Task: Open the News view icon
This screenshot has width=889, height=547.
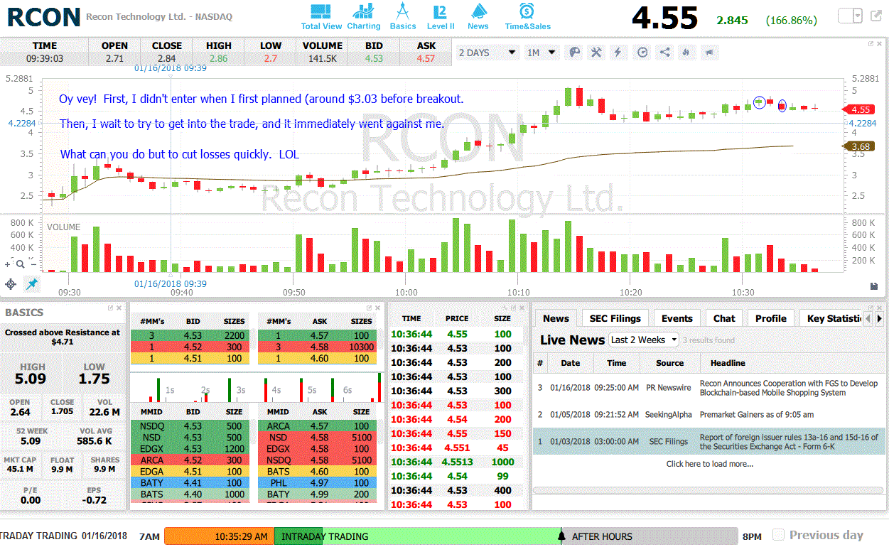Action: (478, 16)
